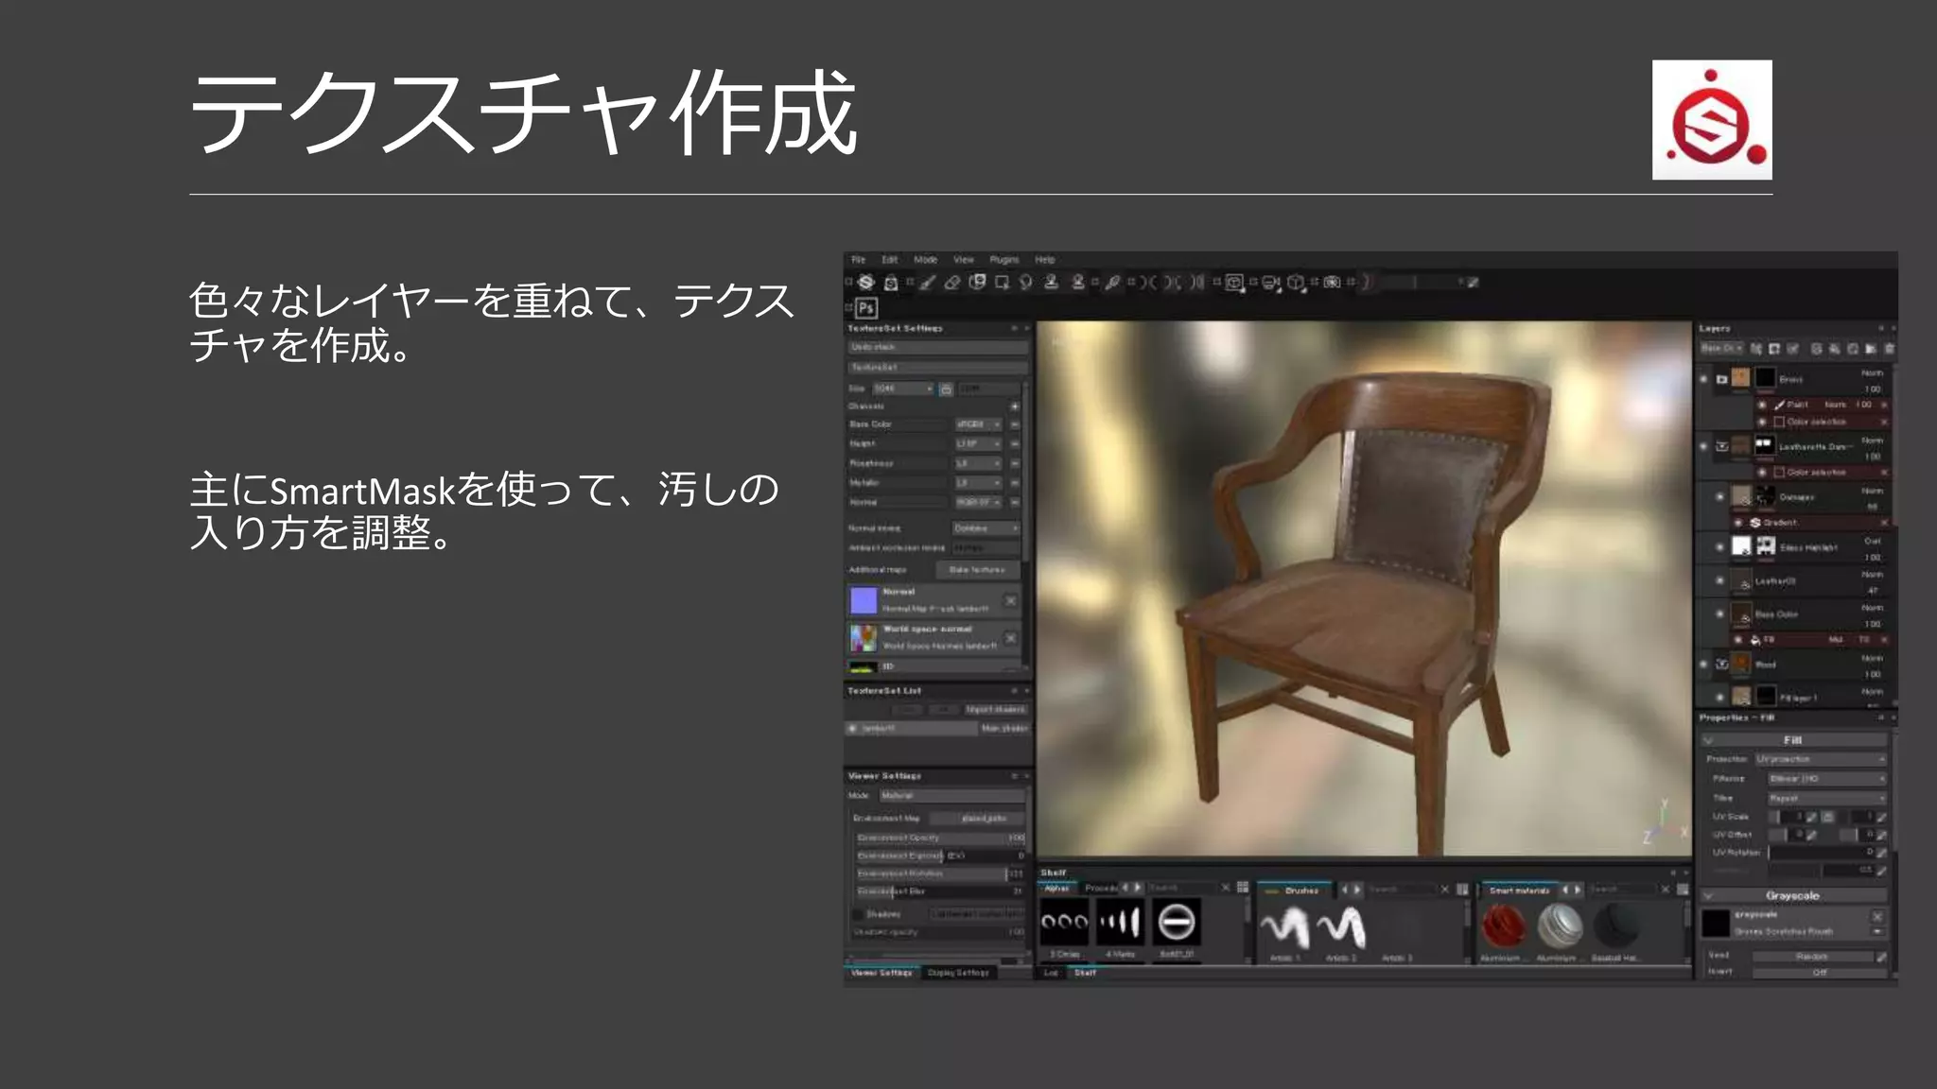Select the Polygon Fill tool
This screenshot has height=1089, width=1937.
pos(1002,282)
